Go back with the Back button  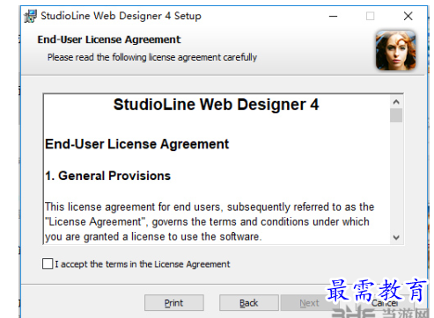point(249,303)
